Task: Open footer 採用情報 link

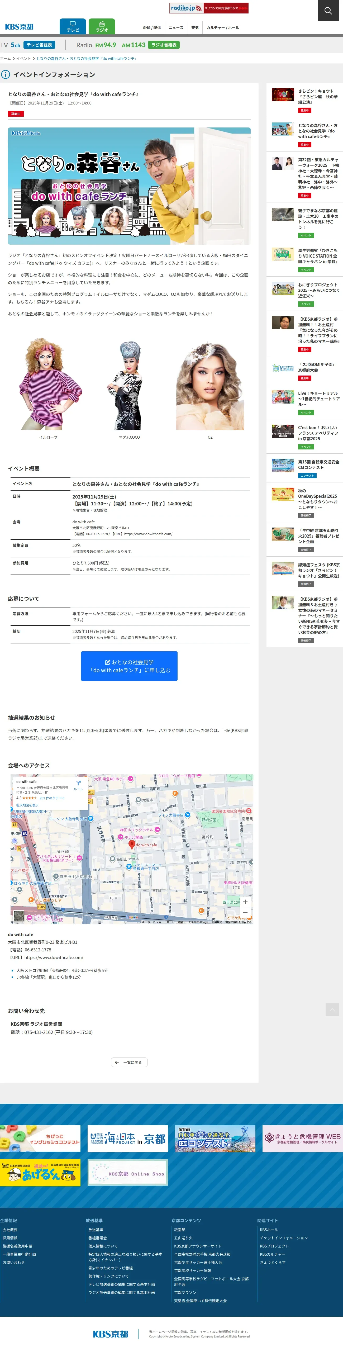Action: 10,1238
